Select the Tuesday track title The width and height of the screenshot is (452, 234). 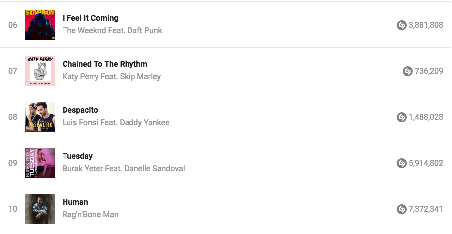pyautogui.click(x=77, y=156)
